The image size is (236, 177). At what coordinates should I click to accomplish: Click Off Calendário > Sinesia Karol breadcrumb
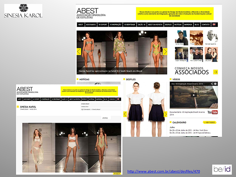coord(101,110)
